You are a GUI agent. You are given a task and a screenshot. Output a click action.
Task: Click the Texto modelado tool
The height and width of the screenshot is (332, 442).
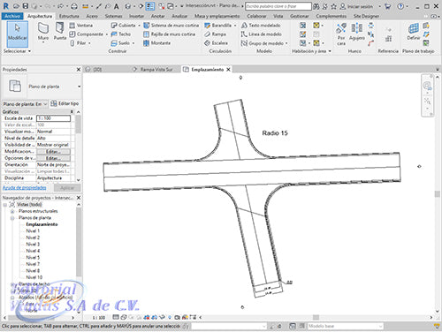click(x=261, y=26)
